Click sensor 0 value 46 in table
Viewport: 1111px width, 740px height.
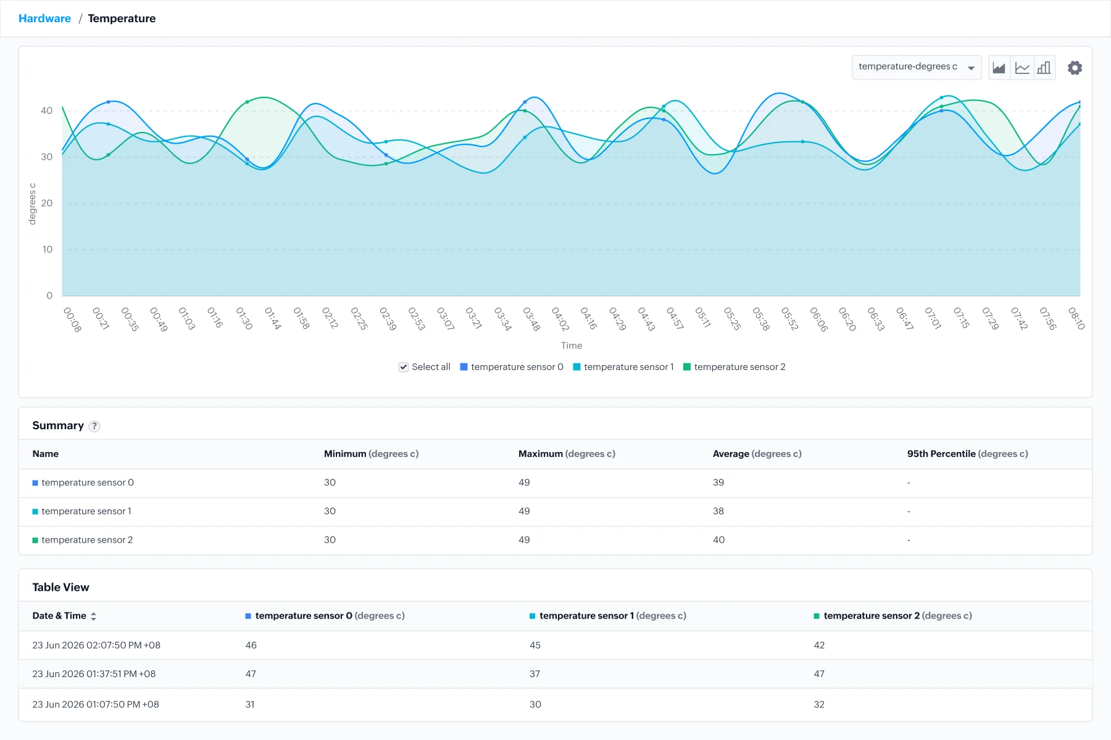(x=251, y=645)
